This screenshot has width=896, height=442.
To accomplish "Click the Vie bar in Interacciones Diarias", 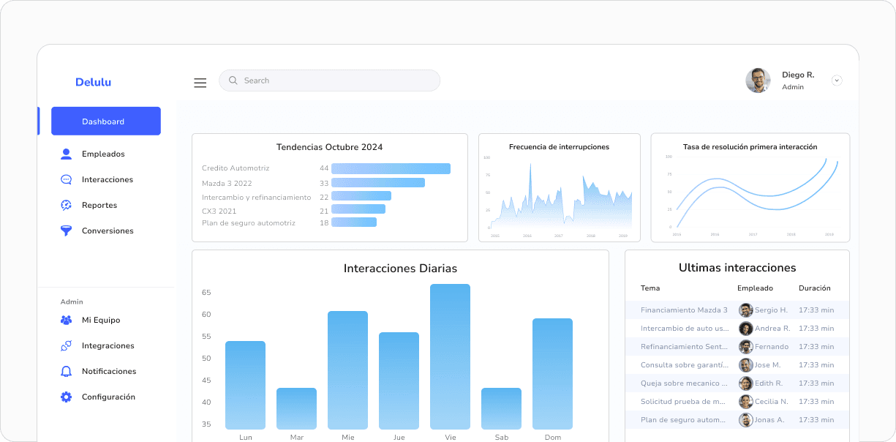I will click(450, 356).
